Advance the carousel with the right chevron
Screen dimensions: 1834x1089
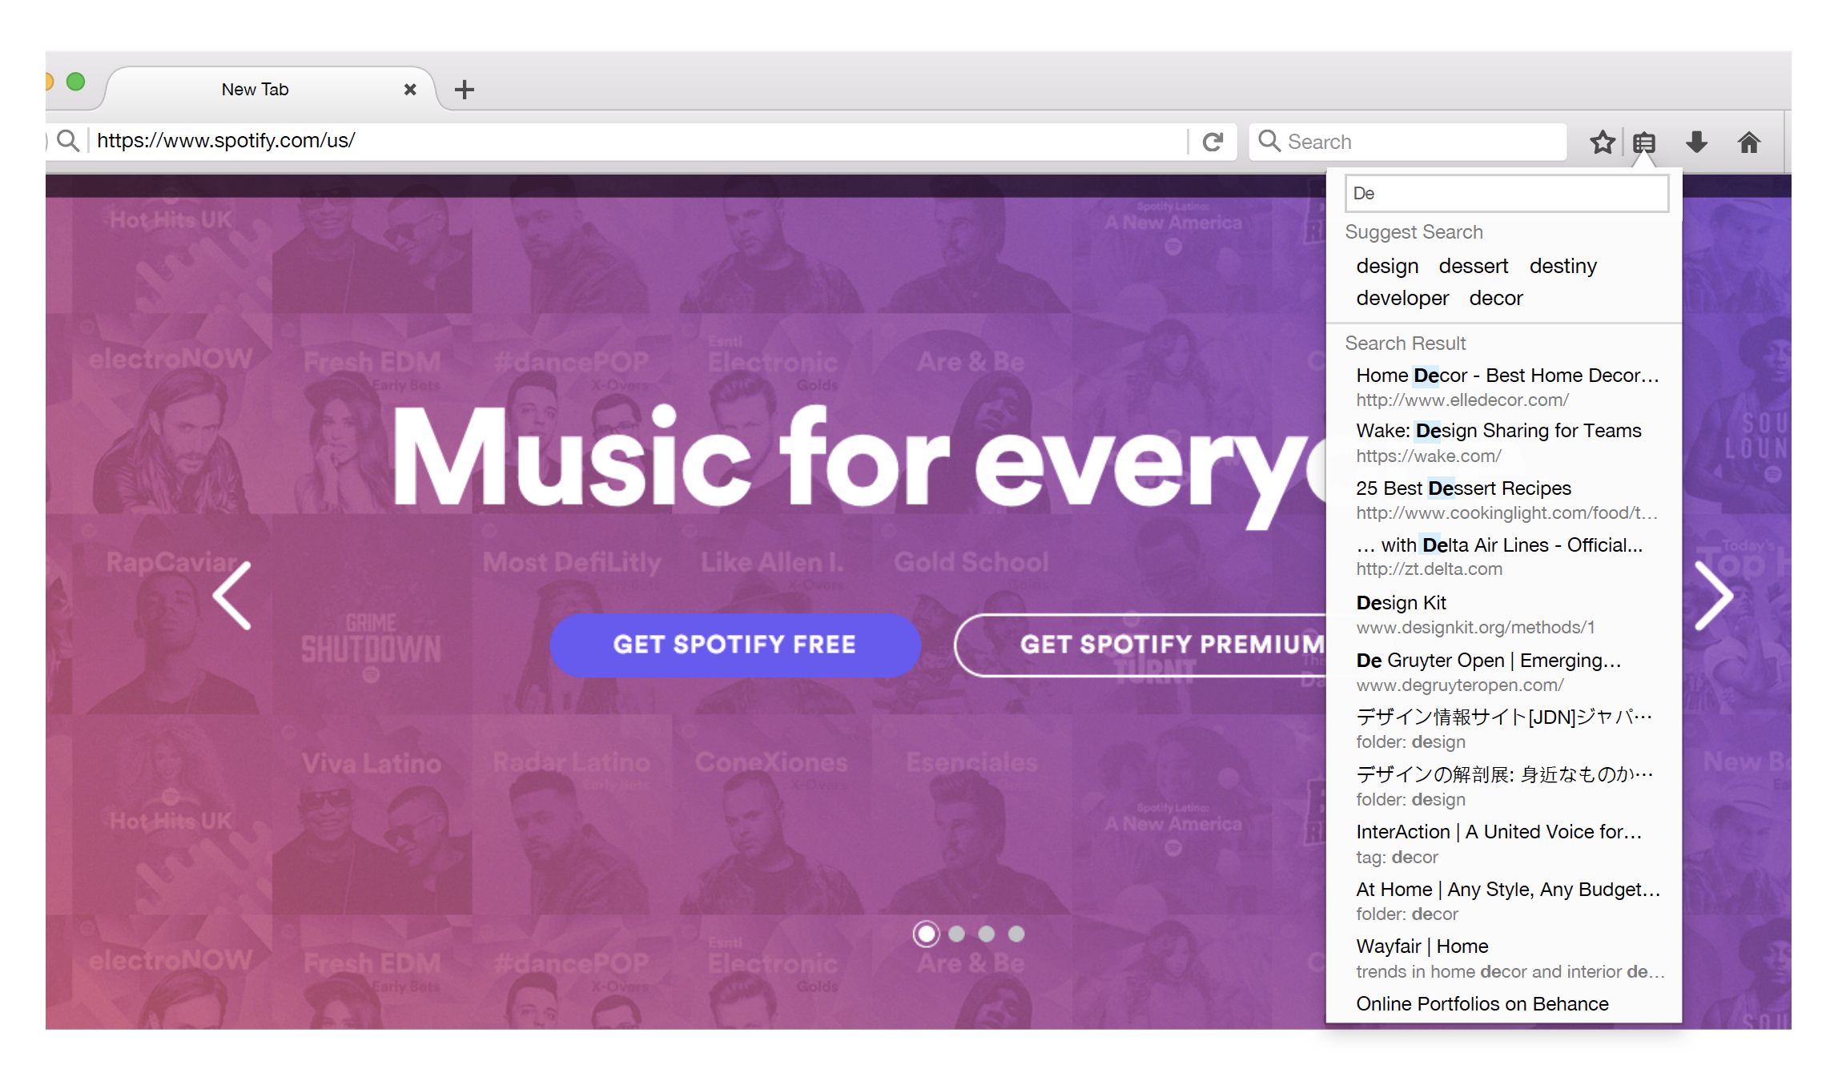click(1714, 595)
